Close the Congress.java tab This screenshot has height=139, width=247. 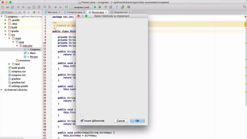84,12
